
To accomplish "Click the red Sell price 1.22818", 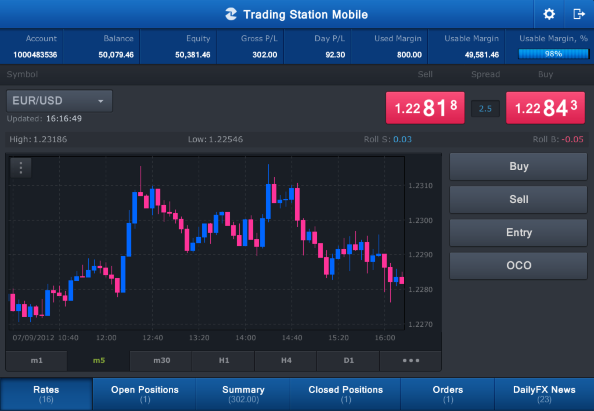I will click(425, 108).
